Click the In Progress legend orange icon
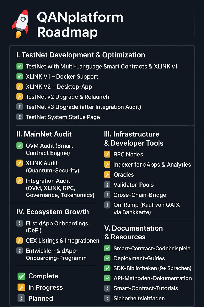 (x=21, y=287)
